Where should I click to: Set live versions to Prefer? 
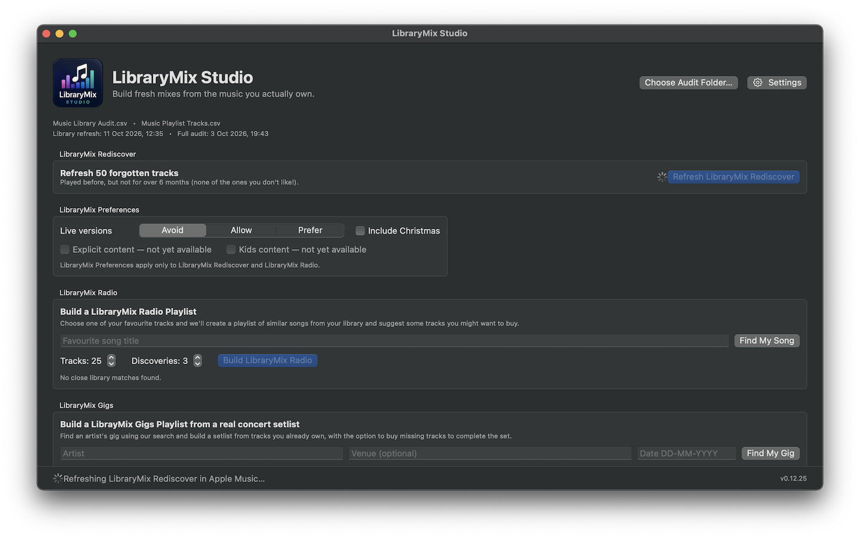click(310, 230)
